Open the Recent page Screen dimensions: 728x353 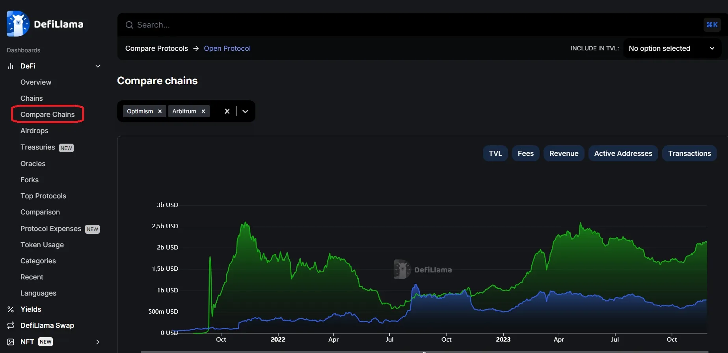(32, 277)
